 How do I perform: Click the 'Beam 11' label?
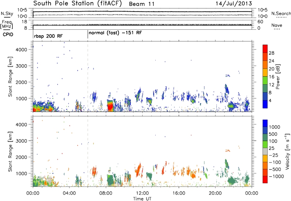[141, 4]
